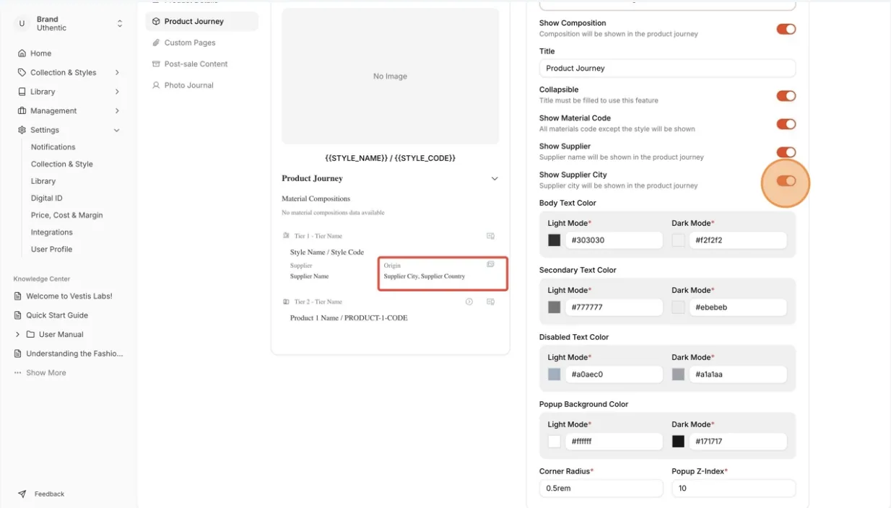Image resolution: width=891 pixels, height=508 pixels.
Task: Collapse the Product Journey preview section
Action: (x=495, y=178)
